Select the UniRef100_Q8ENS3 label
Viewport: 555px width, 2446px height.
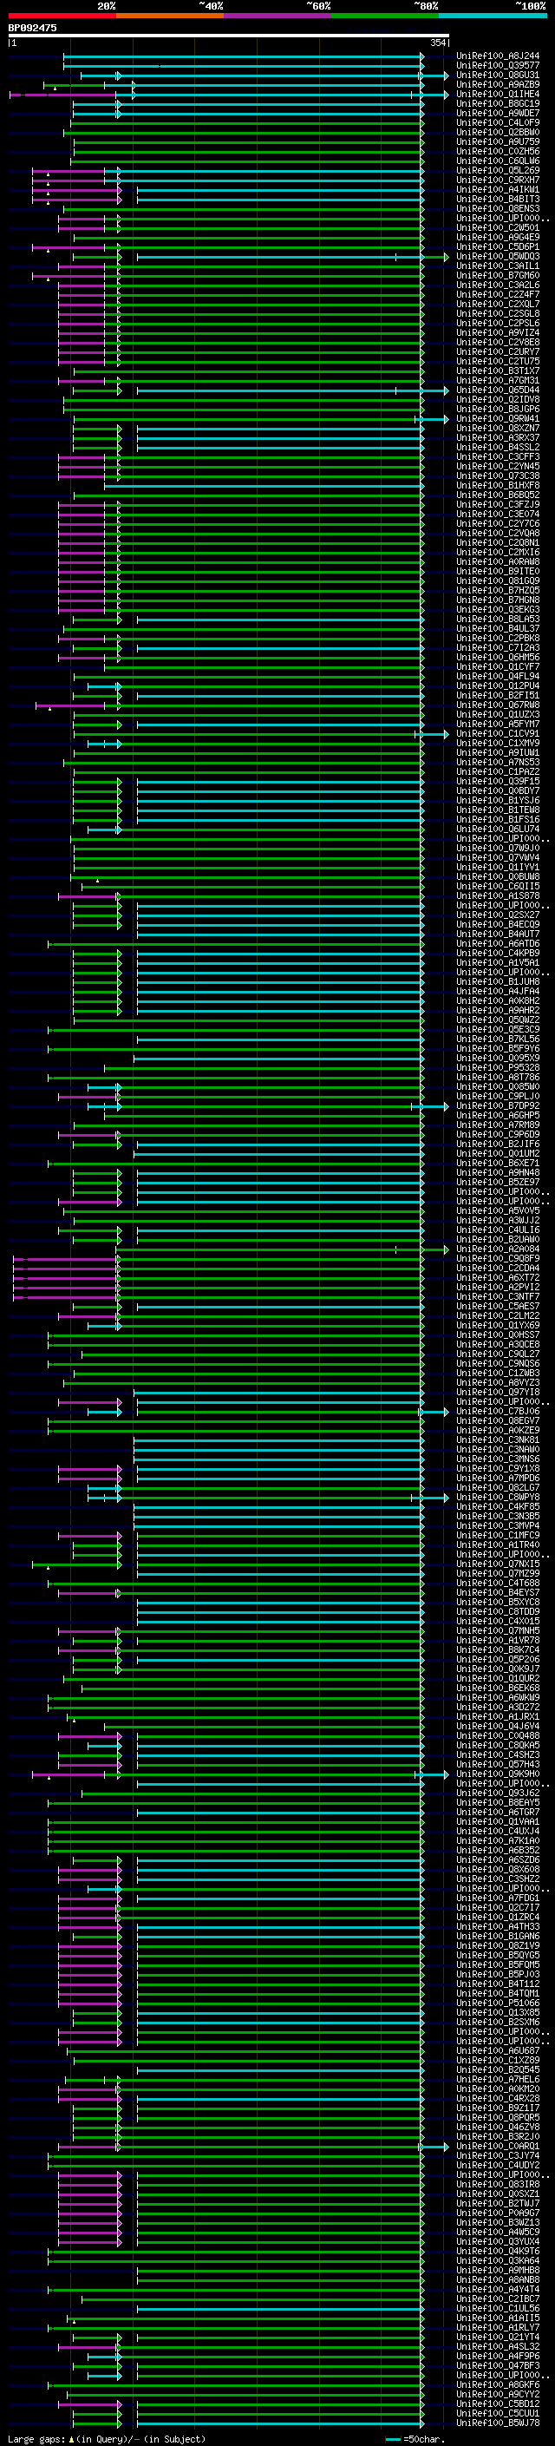(x=498, y=209)
